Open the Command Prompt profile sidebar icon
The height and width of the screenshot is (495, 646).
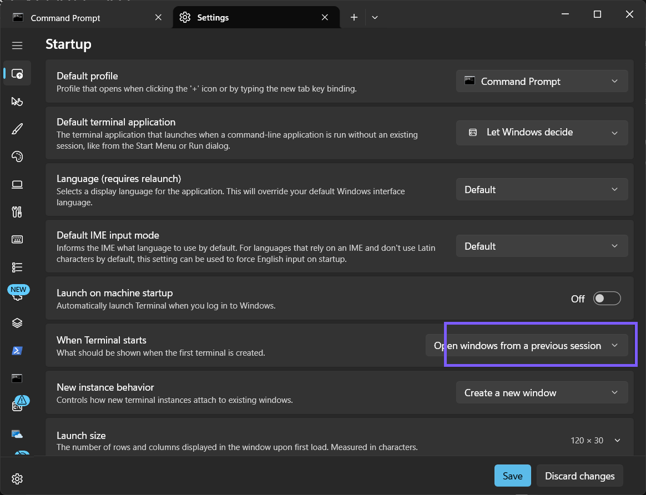click(17, 378)
